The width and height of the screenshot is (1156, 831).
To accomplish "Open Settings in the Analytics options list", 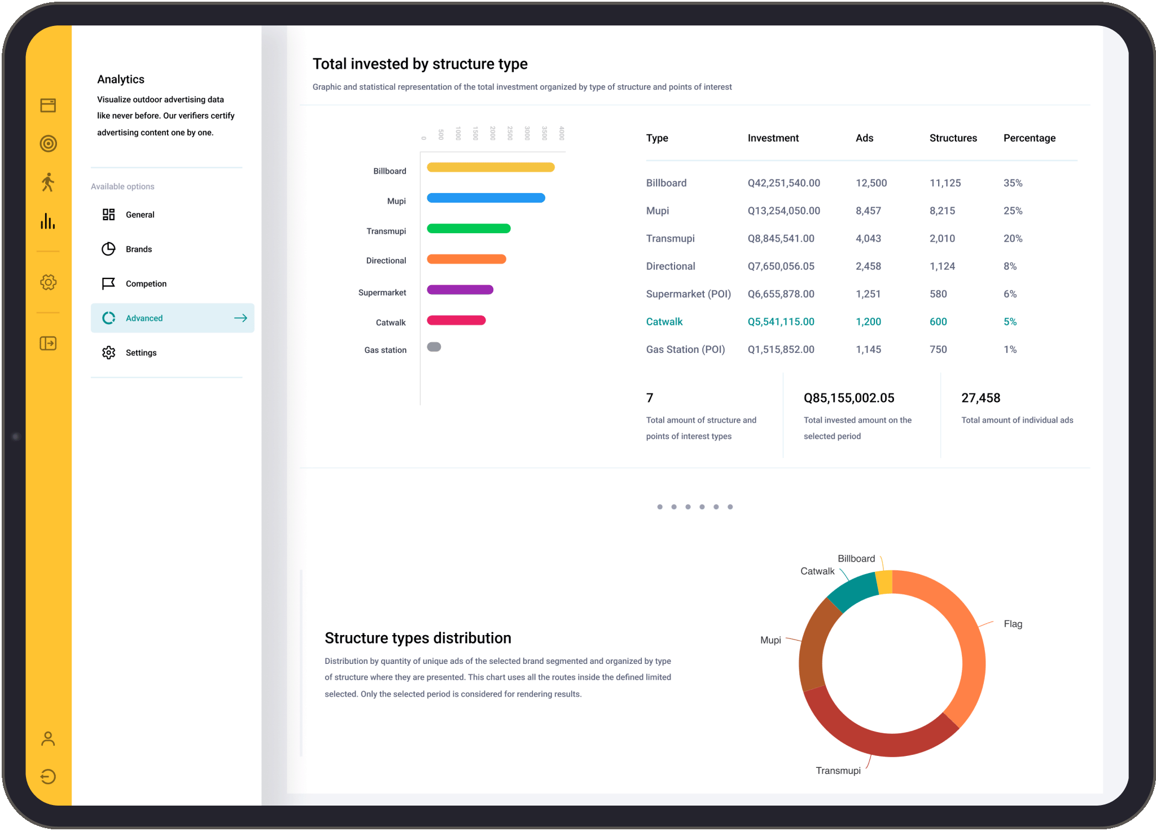I will (141, 352).
